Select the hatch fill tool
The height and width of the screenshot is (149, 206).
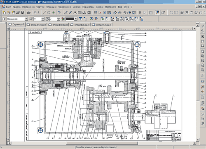point(80,13)
